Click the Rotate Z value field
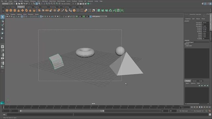Viewport: 212px width, 119px height. [206, 31]
